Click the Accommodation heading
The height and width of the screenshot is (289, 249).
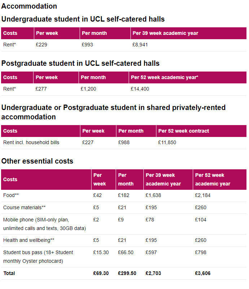coord(29,6)
